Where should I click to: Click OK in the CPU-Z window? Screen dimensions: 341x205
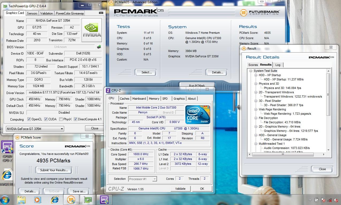point(202,189)
